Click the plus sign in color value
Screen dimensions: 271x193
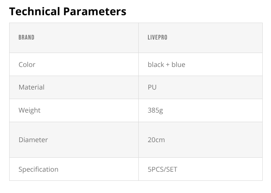click(168, 65)
